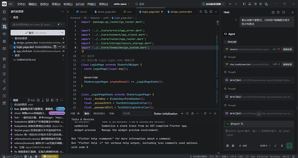Open chat history icon in TRAE panel
This screenshot has width=298, height=158.
278,12
